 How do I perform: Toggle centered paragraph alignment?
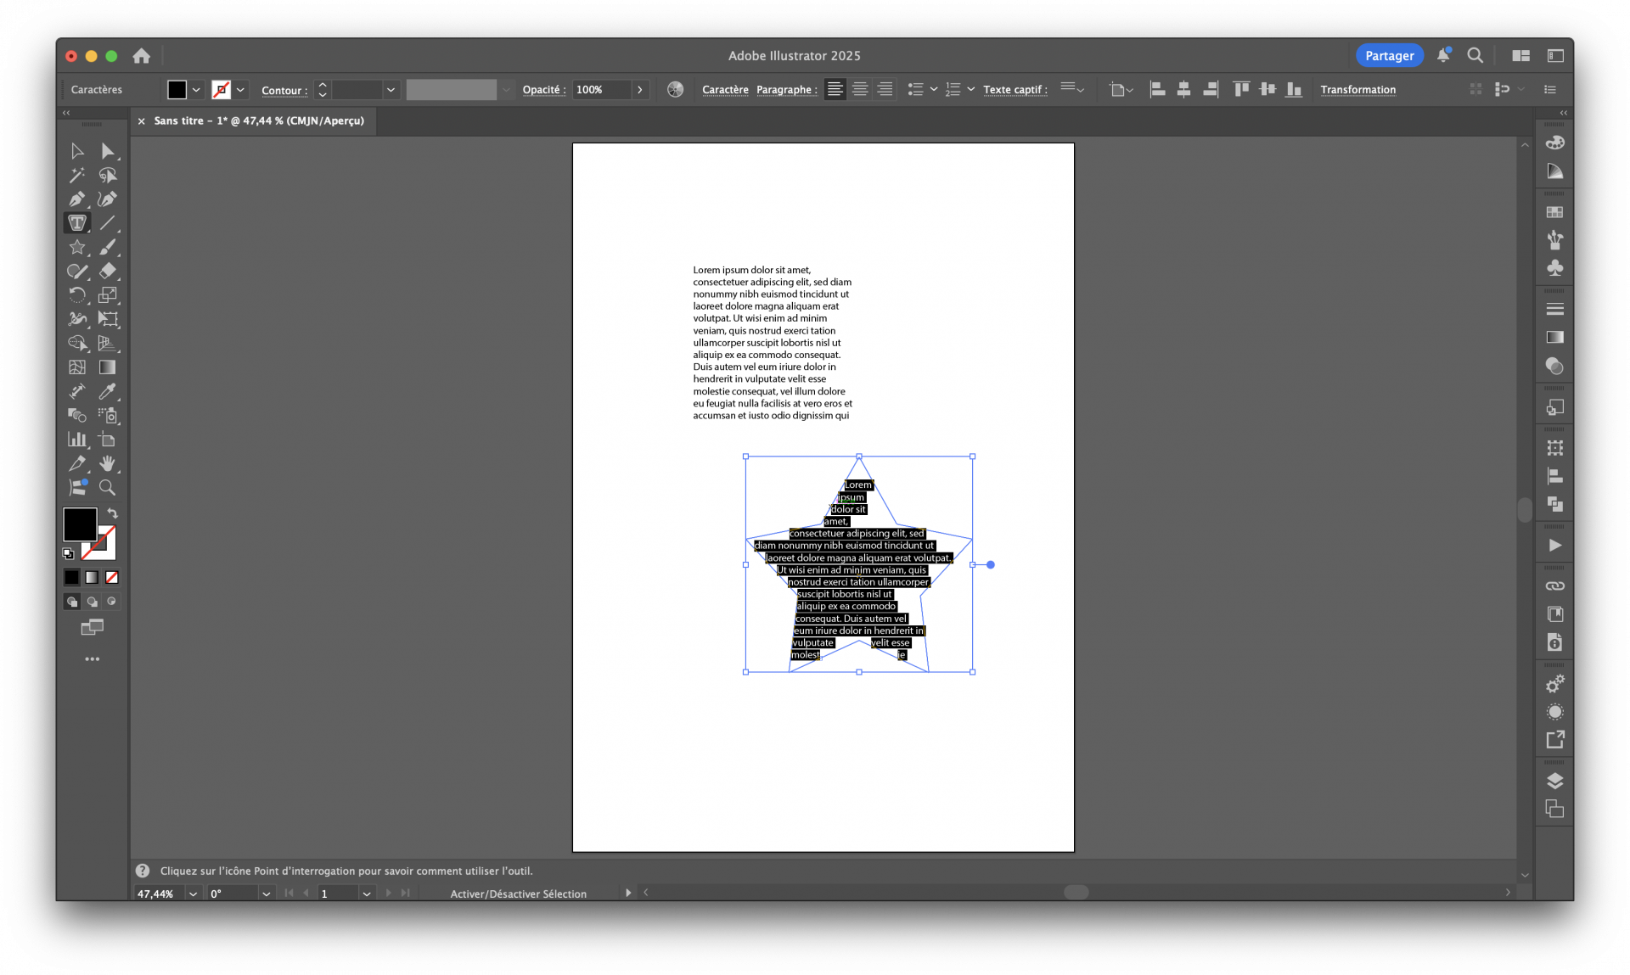click(860, 89)
